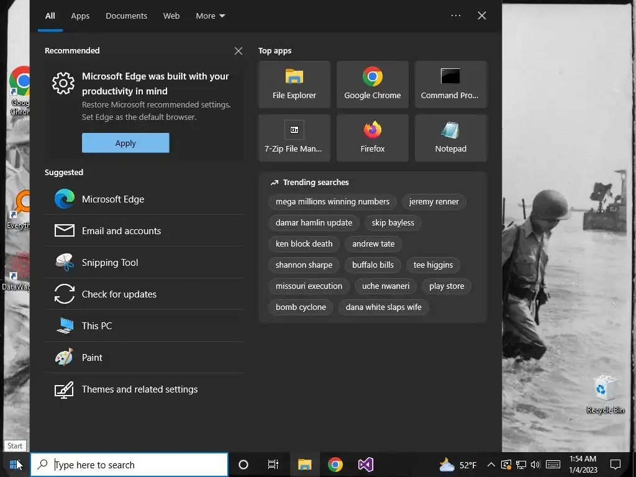
Task: Search trending jeremy renner
Action: 434,202
